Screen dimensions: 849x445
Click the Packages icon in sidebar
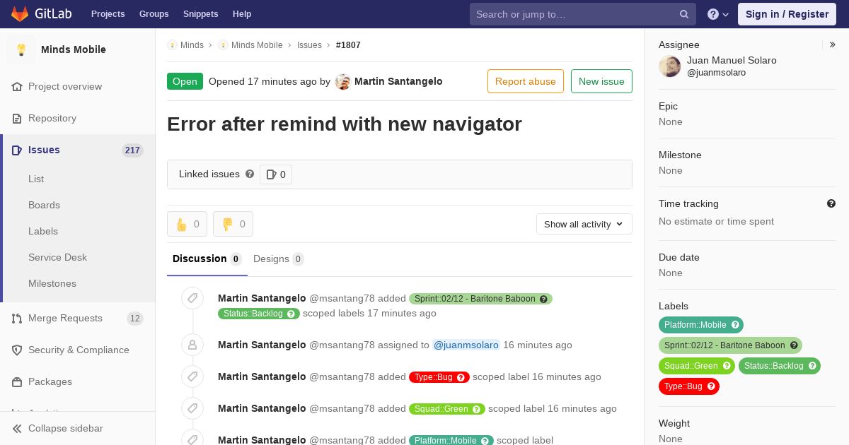[x=17, y=381]
